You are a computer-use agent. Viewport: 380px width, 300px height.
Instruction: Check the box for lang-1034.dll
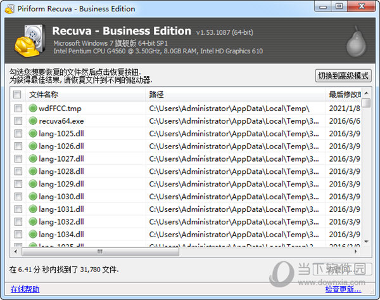click(18, 234)
